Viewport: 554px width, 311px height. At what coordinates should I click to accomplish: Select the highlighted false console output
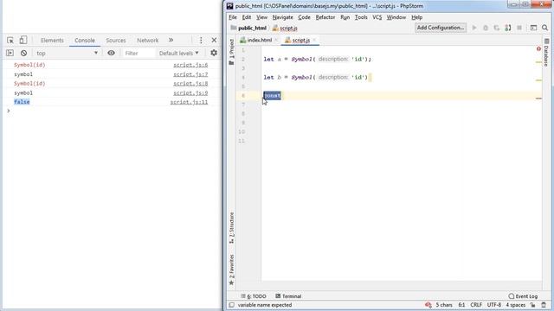[22, 102]
